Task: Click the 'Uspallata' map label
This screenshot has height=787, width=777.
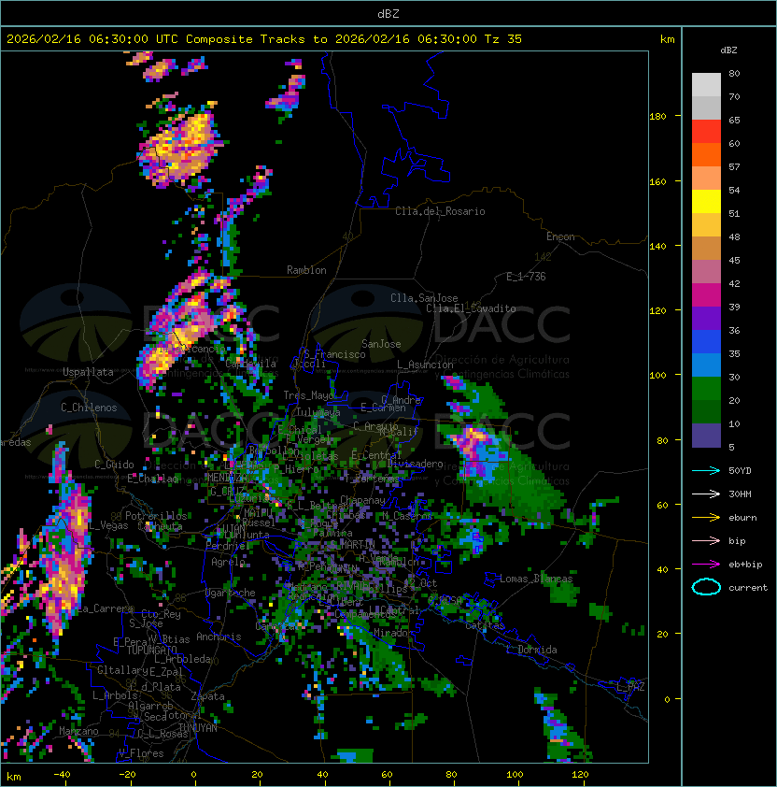Action: pyautogui.click(x=88, y=372)
